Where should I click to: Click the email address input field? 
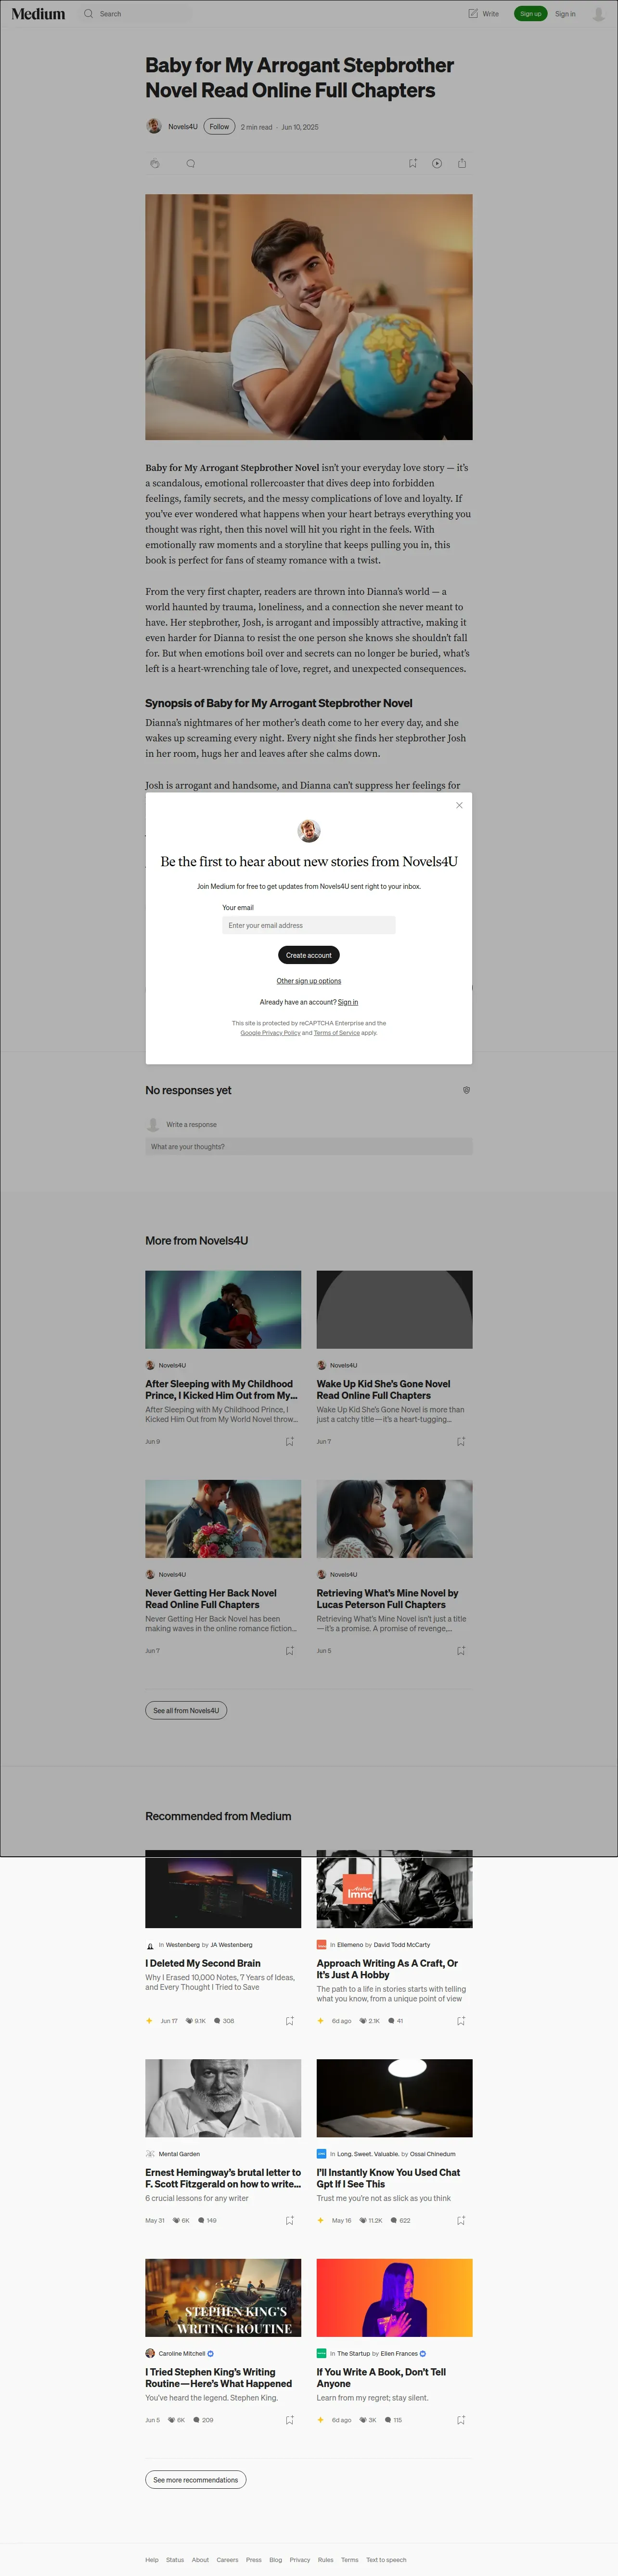coord(309,925)
